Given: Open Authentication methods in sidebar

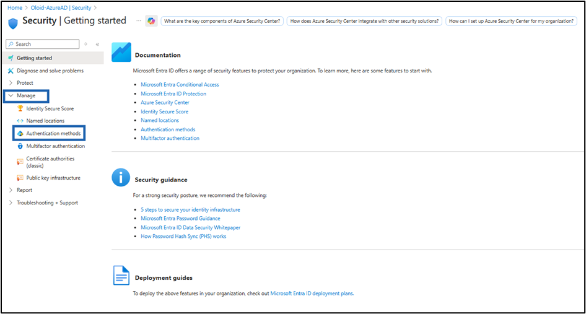Looking at the screenshot, I should tap(53, 133).
